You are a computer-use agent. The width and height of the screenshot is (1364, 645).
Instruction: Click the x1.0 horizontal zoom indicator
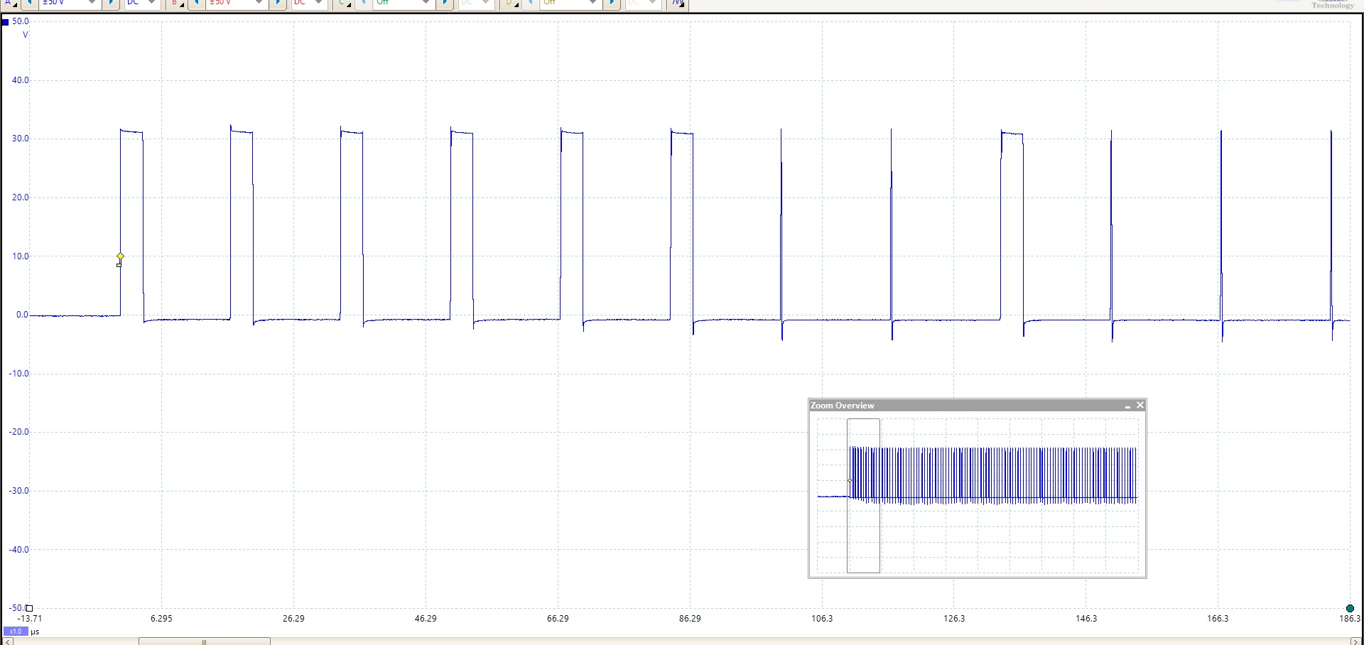coord(15,632)
